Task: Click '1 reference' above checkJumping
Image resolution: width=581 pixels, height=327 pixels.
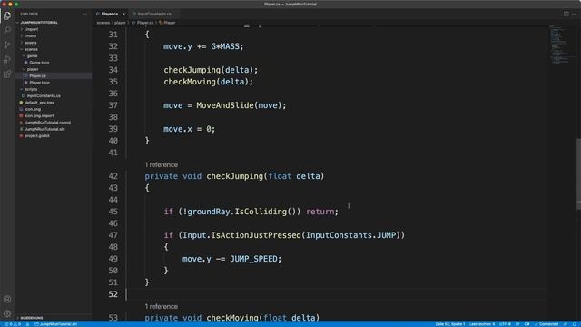Action: click(162, 164)
